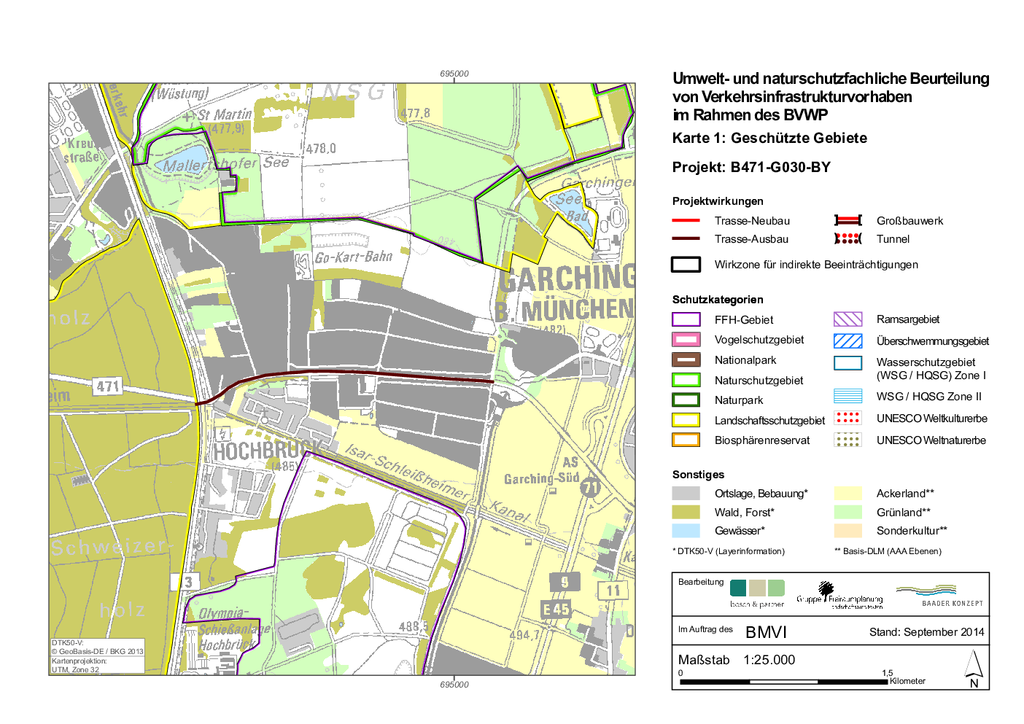Image resolution: width=1024 pixels, height=724 pixels.
Task: Click the Wald, Forst color swatch
Action: point(686,512)
